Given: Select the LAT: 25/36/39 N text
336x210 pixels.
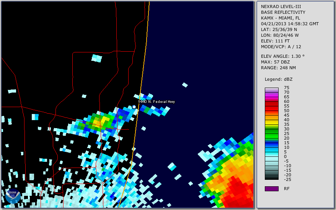Looking at the screenshot, I should (x=279, y=29).
